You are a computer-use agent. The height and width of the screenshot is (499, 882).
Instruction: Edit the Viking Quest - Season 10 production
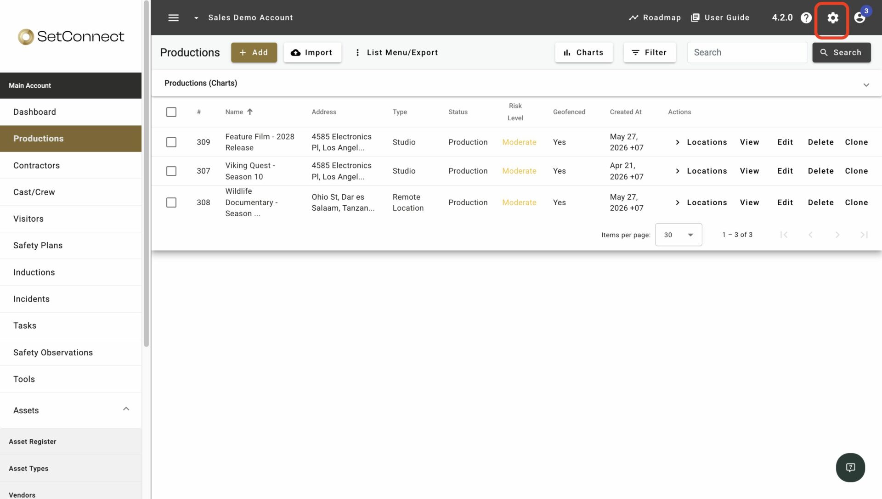(785, 171)
